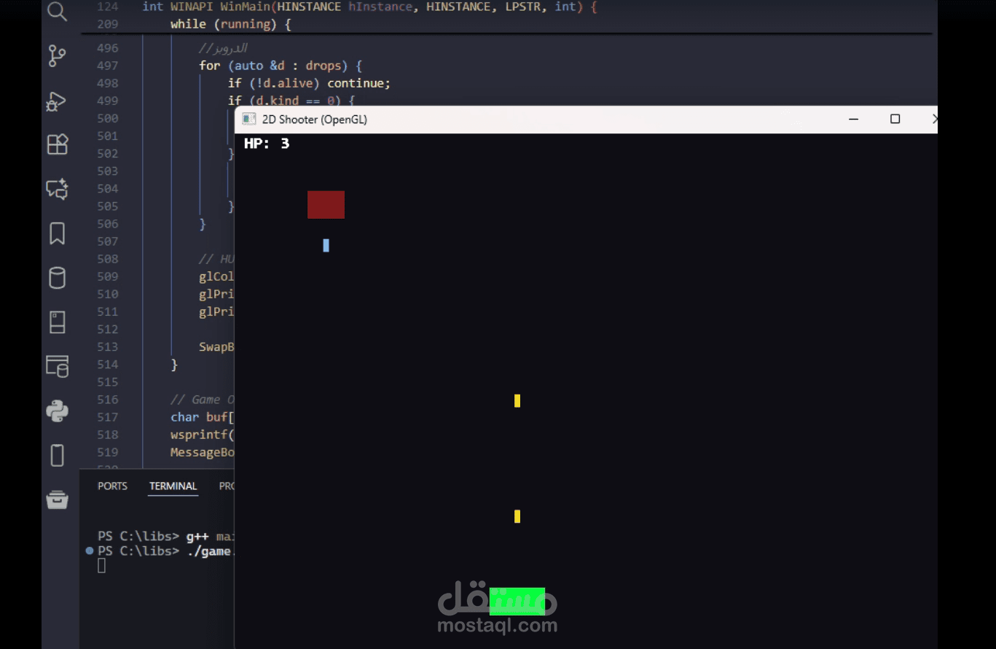996x649 pixels.
Task: Minimize the 2D Shooter game window
Action: 853,119
